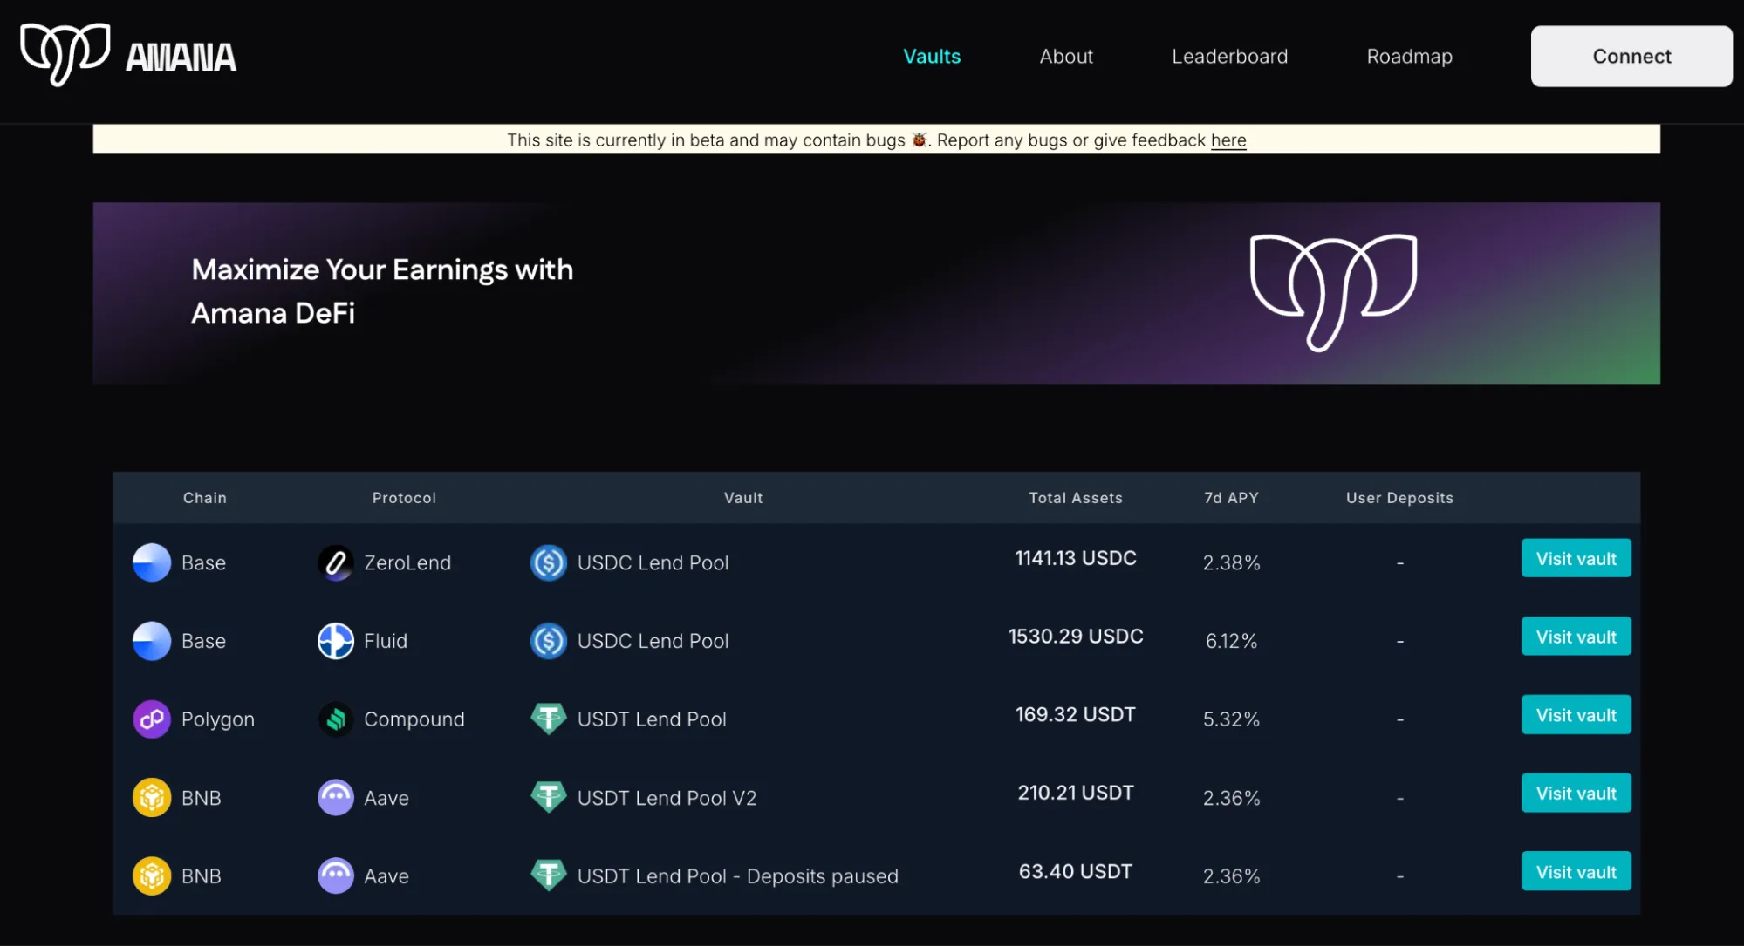Image resolution: width=1744 pixels, height=947 pixels.
Task: Click the USDC coin icon in ZeroLend row
Action: [549, 562]
